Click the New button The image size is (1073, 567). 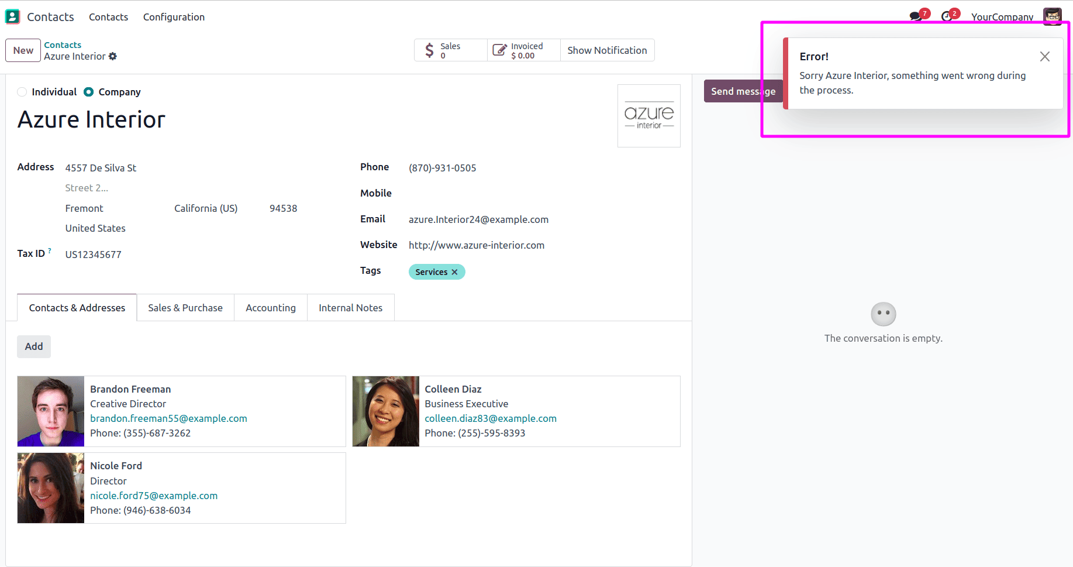(23, 50)
